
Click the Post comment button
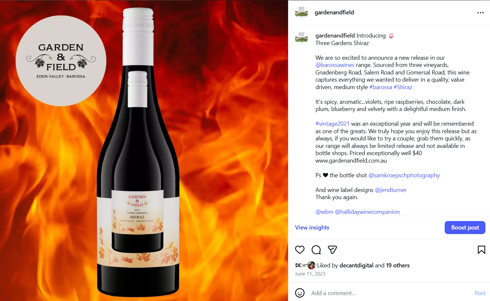coord(480,293)
